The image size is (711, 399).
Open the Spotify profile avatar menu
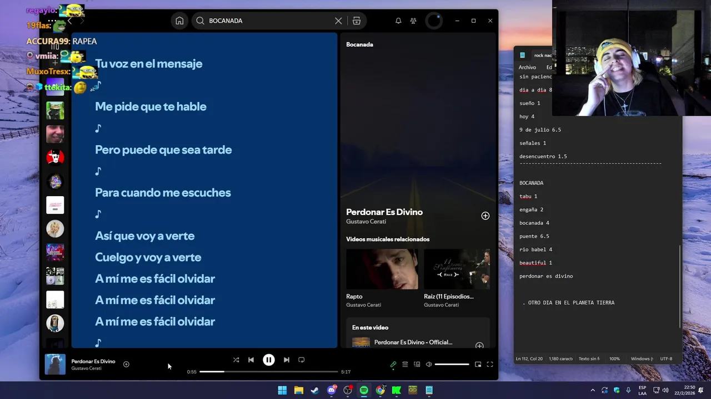433,21
